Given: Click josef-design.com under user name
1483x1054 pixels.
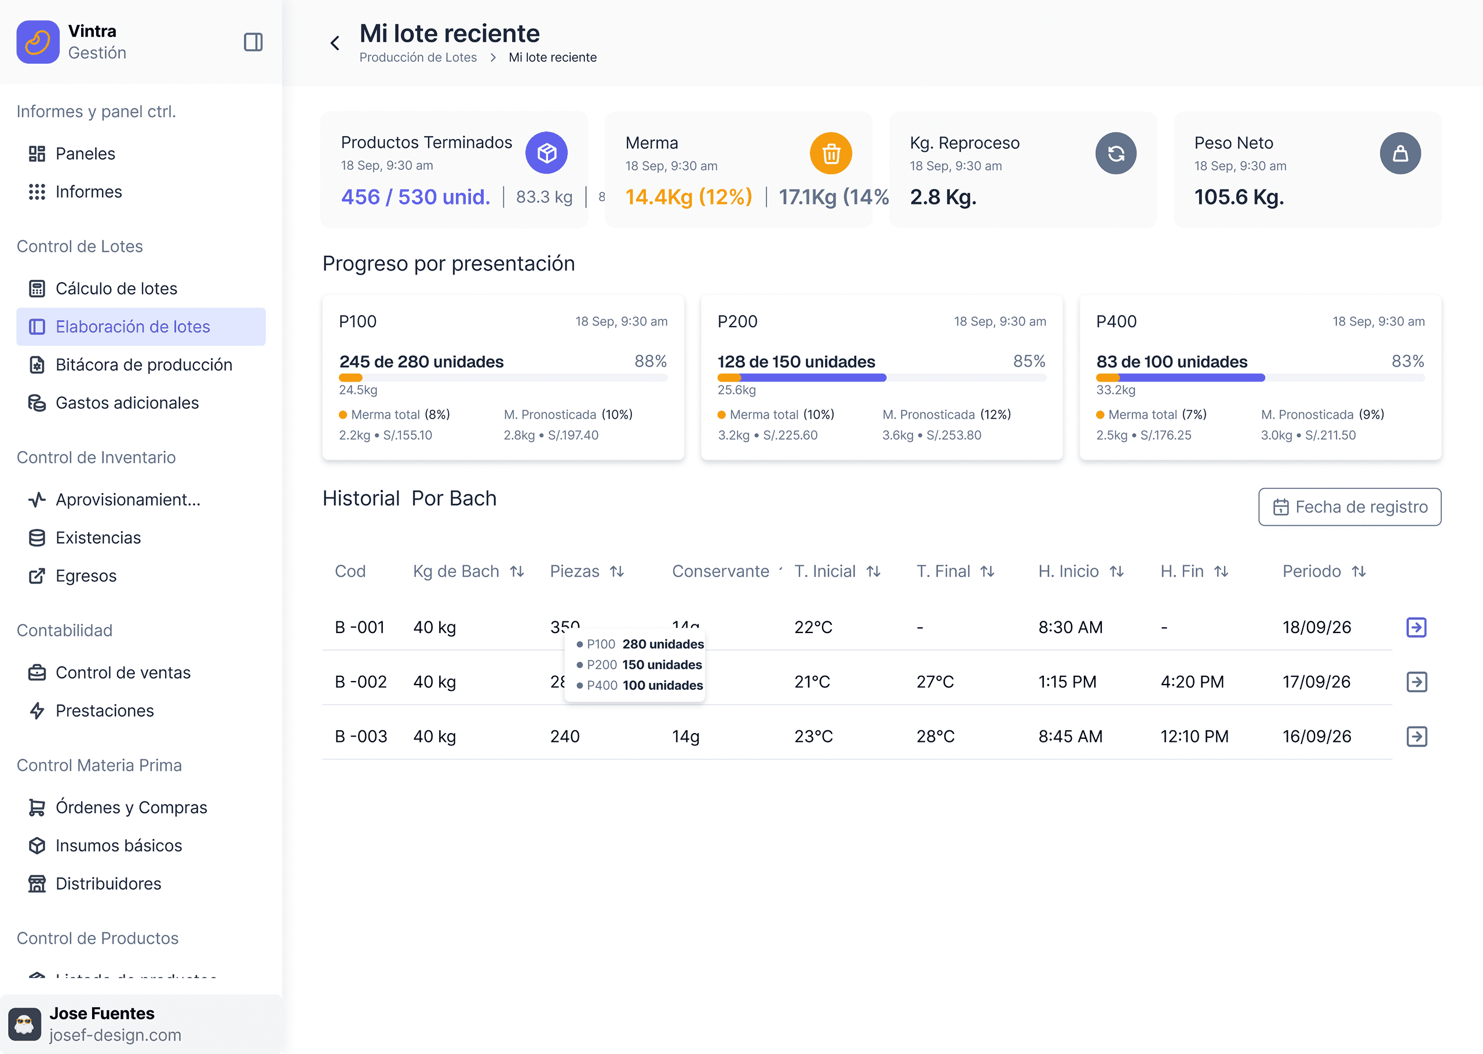Looking at the screenshot, I should 115,1034.
